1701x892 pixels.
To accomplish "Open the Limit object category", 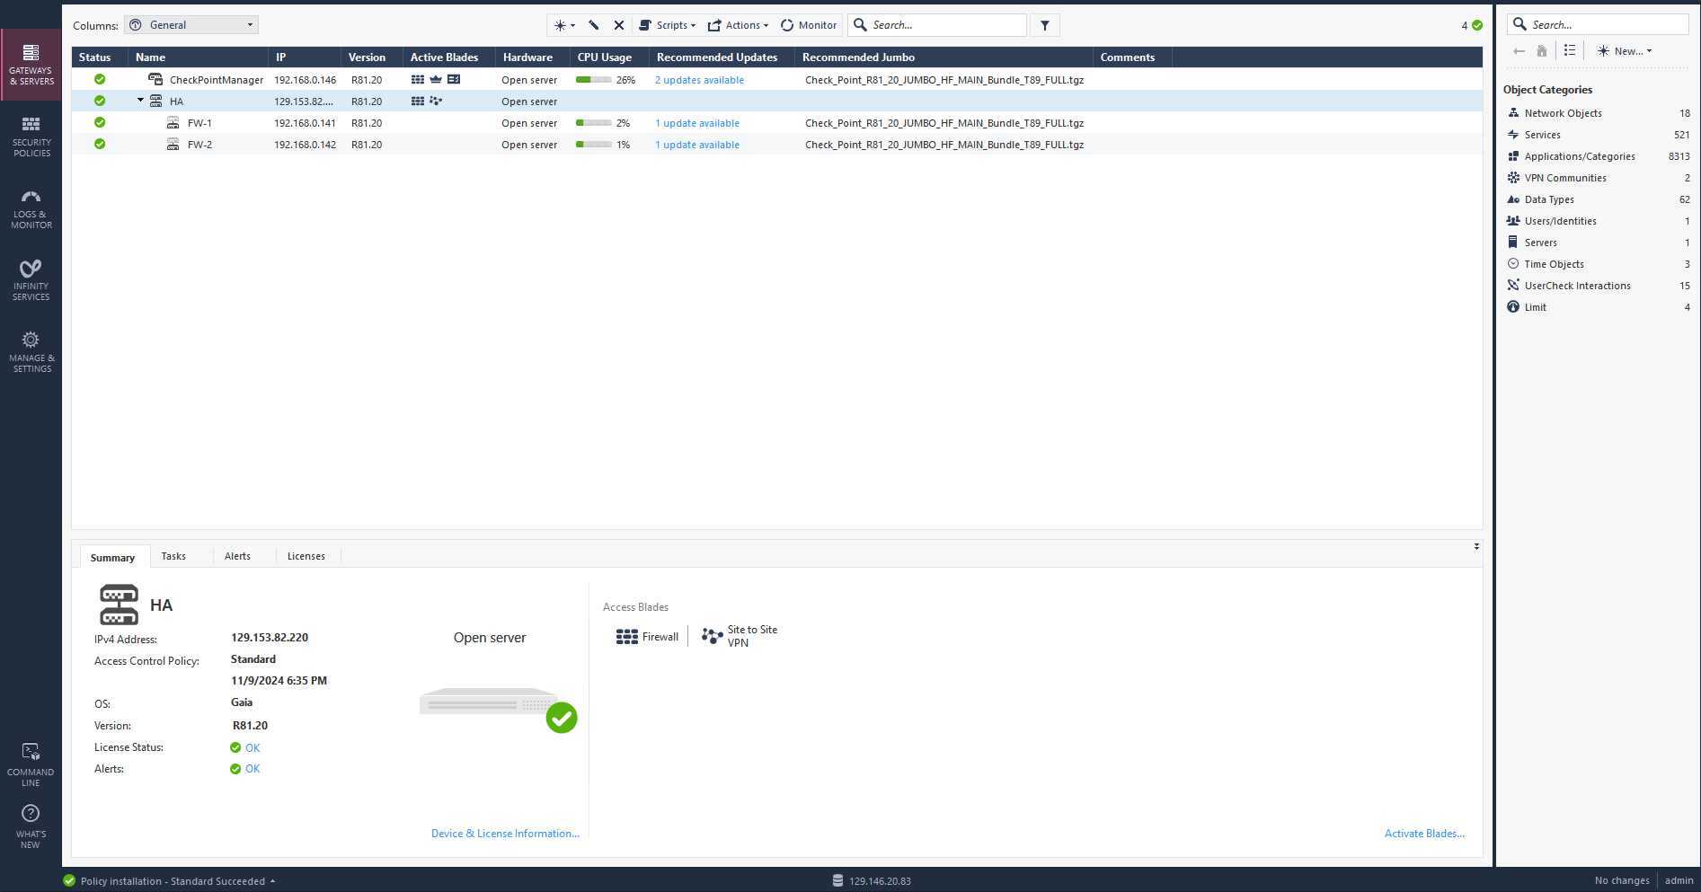I will 1598,307.
